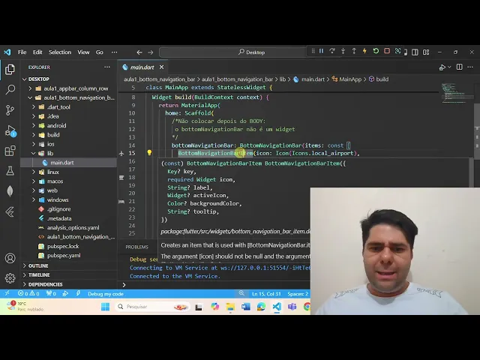This screenshot has height=360, width=480.
Task: Restart the debug session
Action: click(376, 51)
